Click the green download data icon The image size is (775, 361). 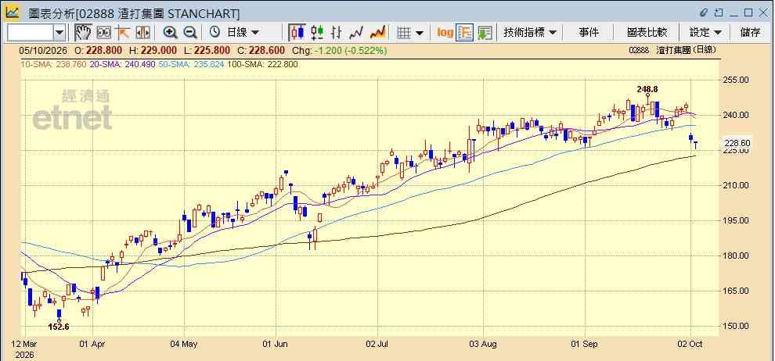485,33
